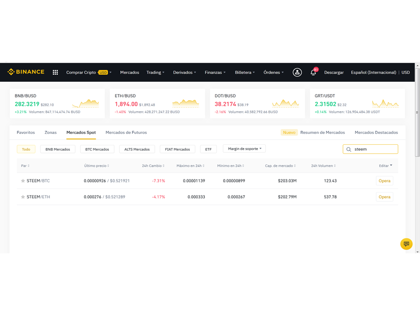
Task: Sort by Último precio column
Action: click(96, 166)
